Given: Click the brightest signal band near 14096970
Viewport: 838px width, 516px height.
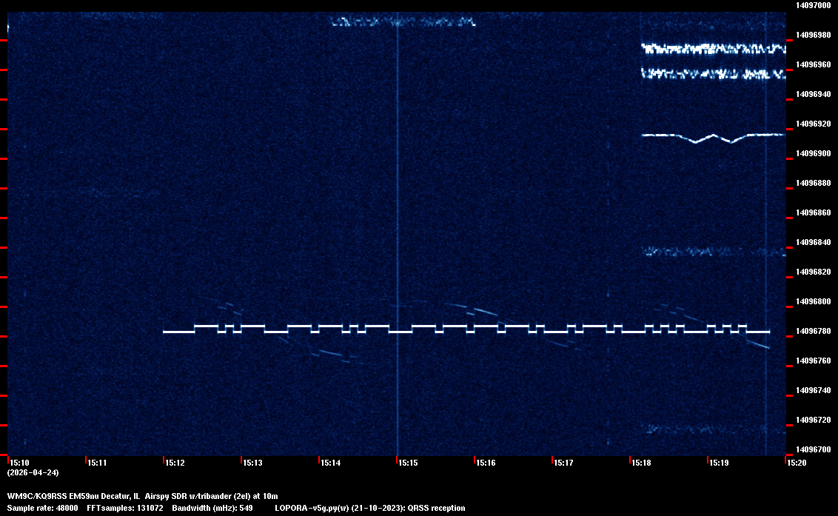Looking at the screenshot, I should click(713, 49).
